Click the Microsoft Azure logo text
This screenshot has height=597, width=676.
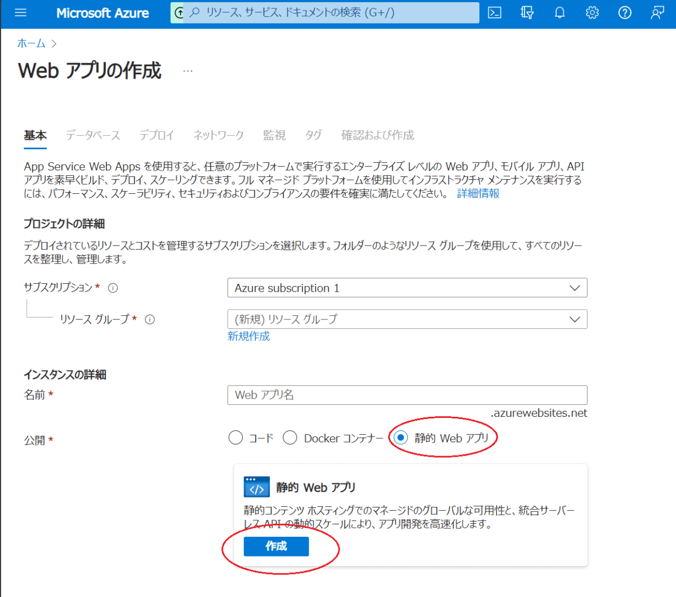click(x=103, y=13)
